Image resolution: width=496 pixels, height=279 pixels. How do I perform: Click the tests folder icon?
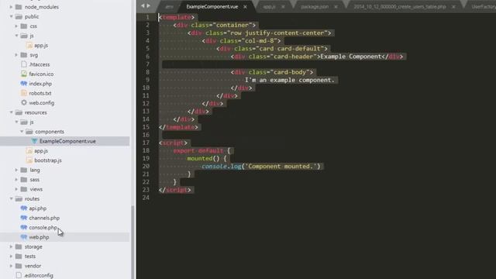click(x=19, y=256)
